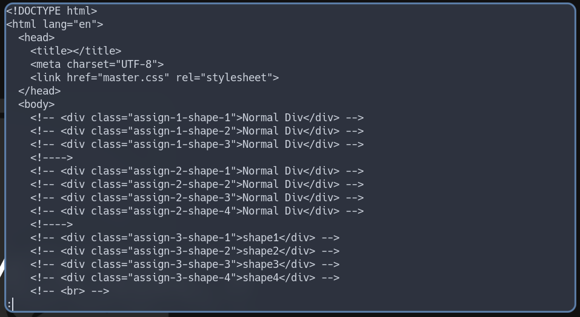Click the assign-3-shape-3 shape3 line

pyautogui.click(x=185, y=264)
